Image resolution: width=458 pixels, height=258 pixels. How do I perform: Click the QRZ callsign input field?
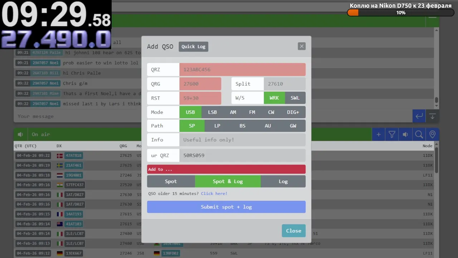242,70
